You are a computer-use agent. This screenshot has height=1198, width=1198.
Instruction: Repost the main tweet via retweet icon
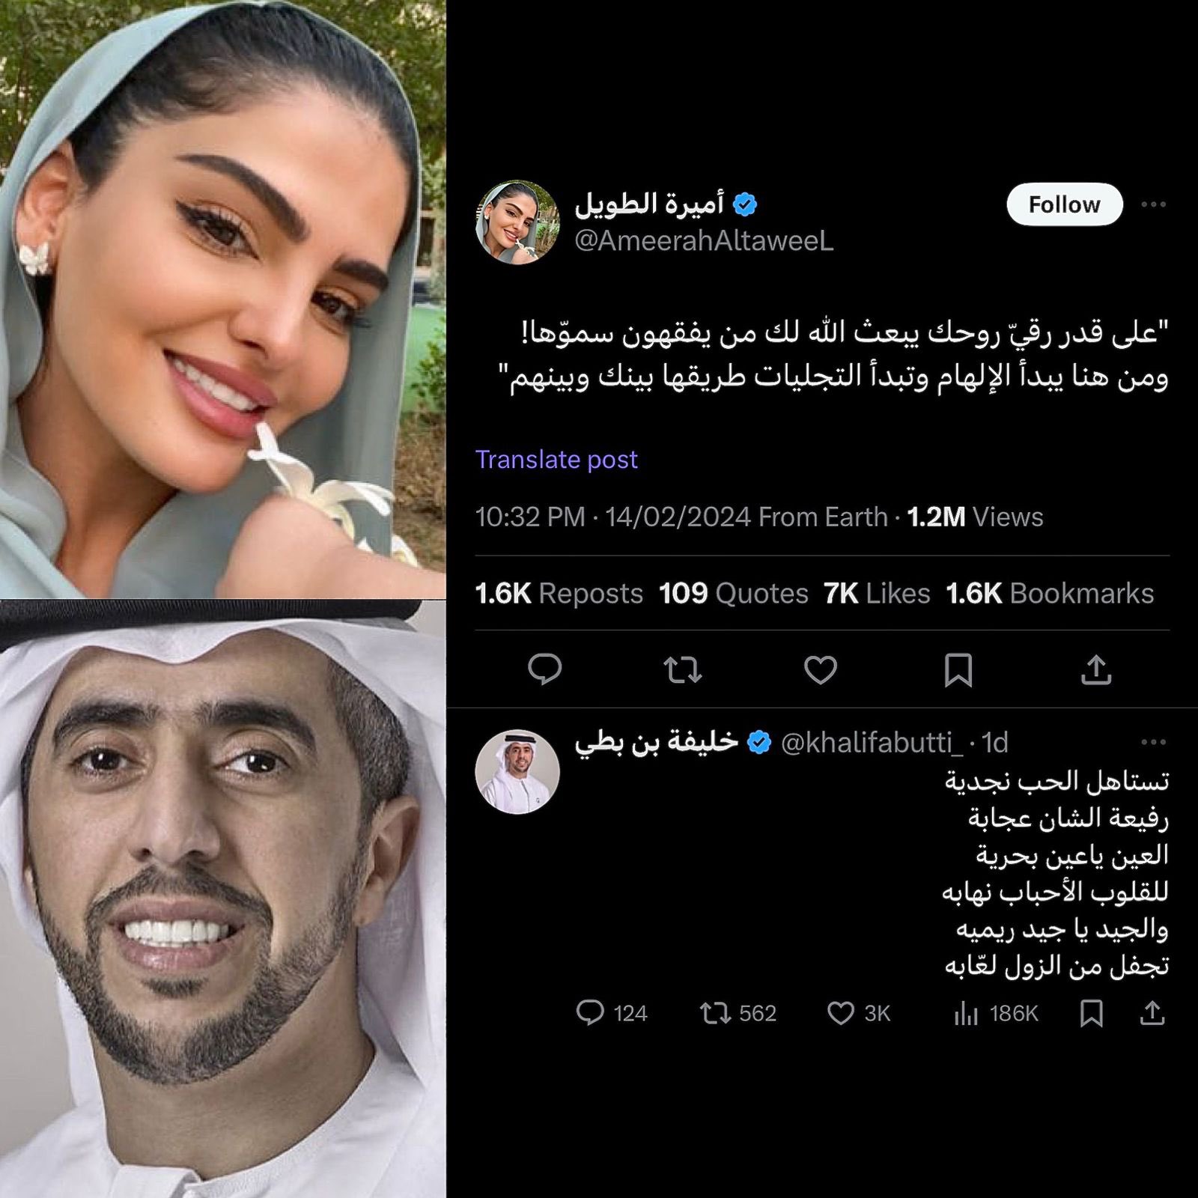pyautogui.click(x=683, y=669)
